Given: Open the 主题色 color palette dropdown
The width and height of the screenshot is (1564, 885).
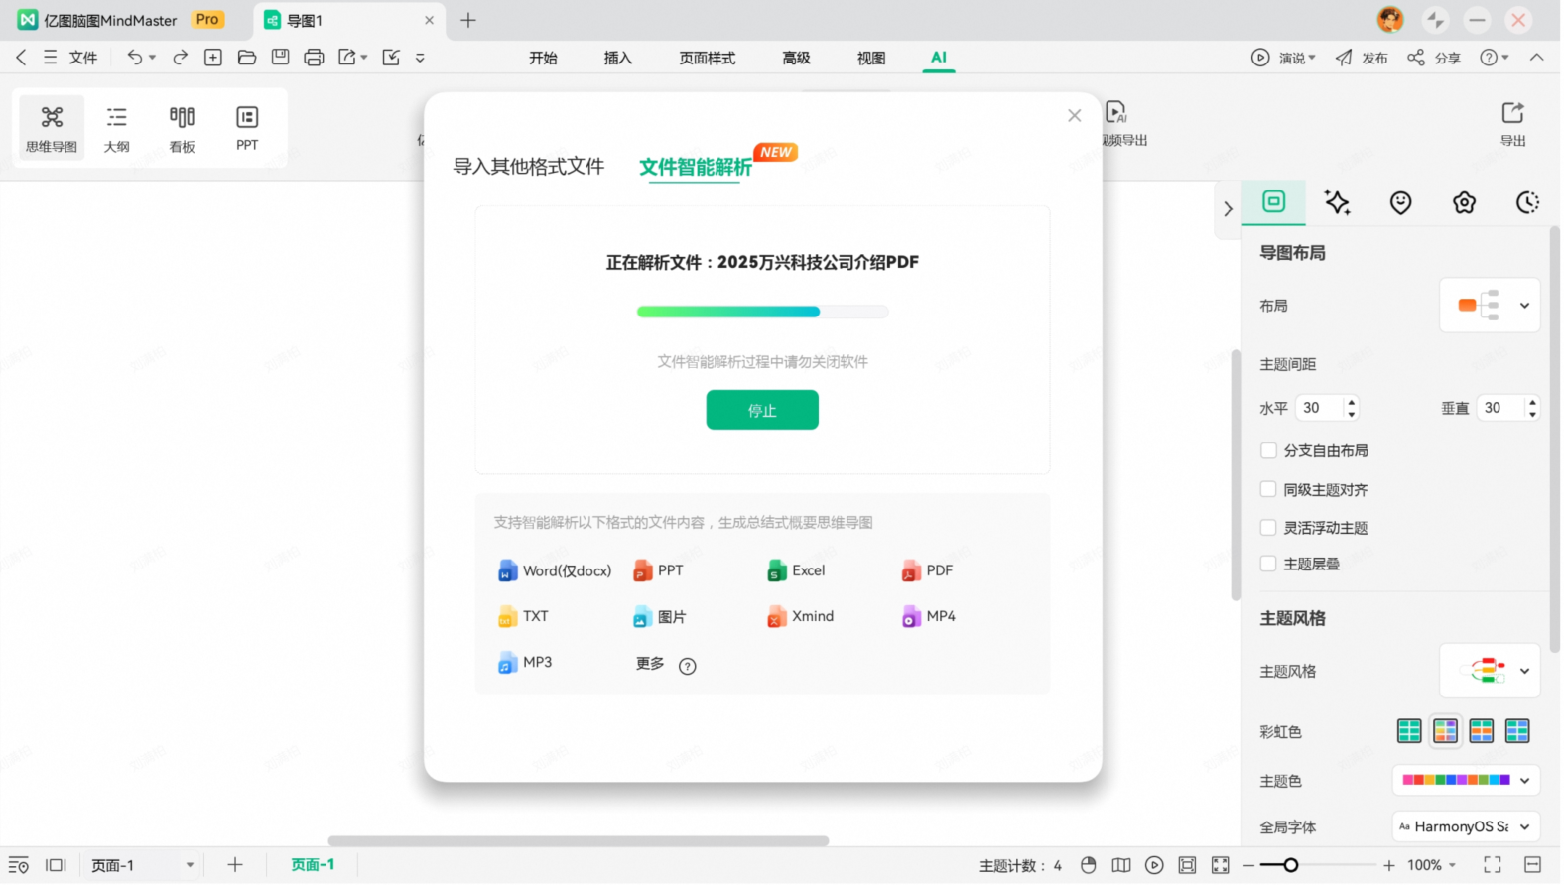Looking at the screenshot, I should pos(1467,782).
